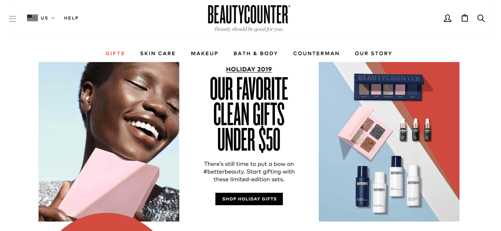Open the Makeup menu
The height and width of the screenshot is (231, 501).
click(x=204, y=54)
